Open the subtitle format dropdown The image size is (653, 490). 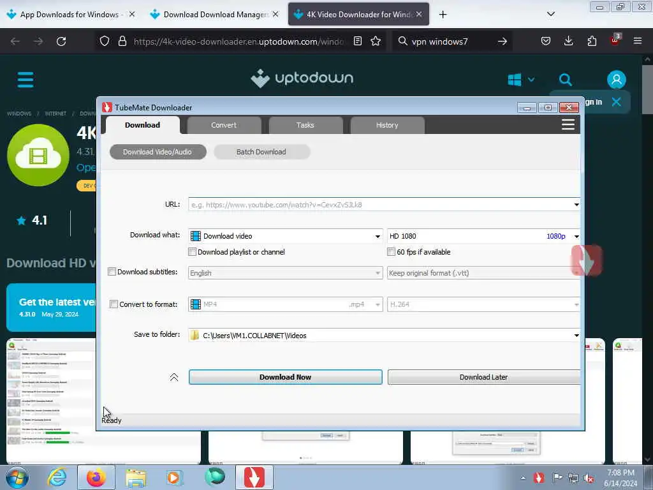[x=483, y=273]
